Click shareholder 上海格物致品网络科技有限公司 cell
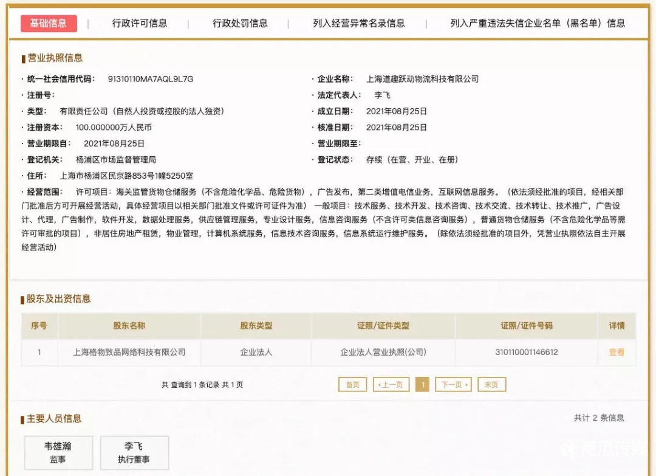The image size is (656, 476). click(129, 353)
